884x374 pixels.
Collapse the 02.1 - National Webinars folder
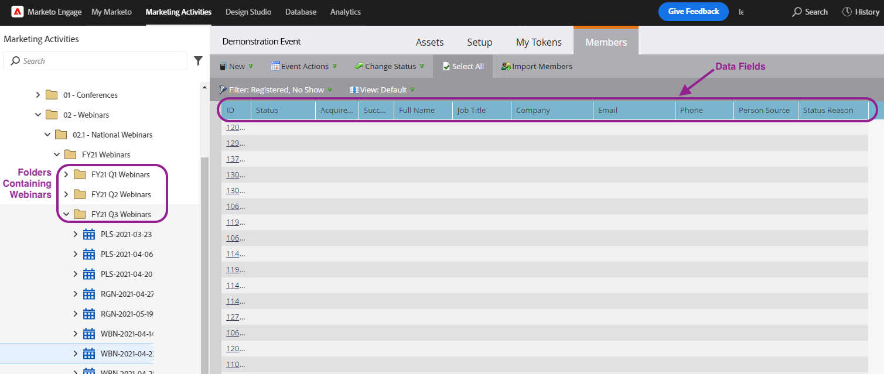pyautogui.click(x=47, y=135)
